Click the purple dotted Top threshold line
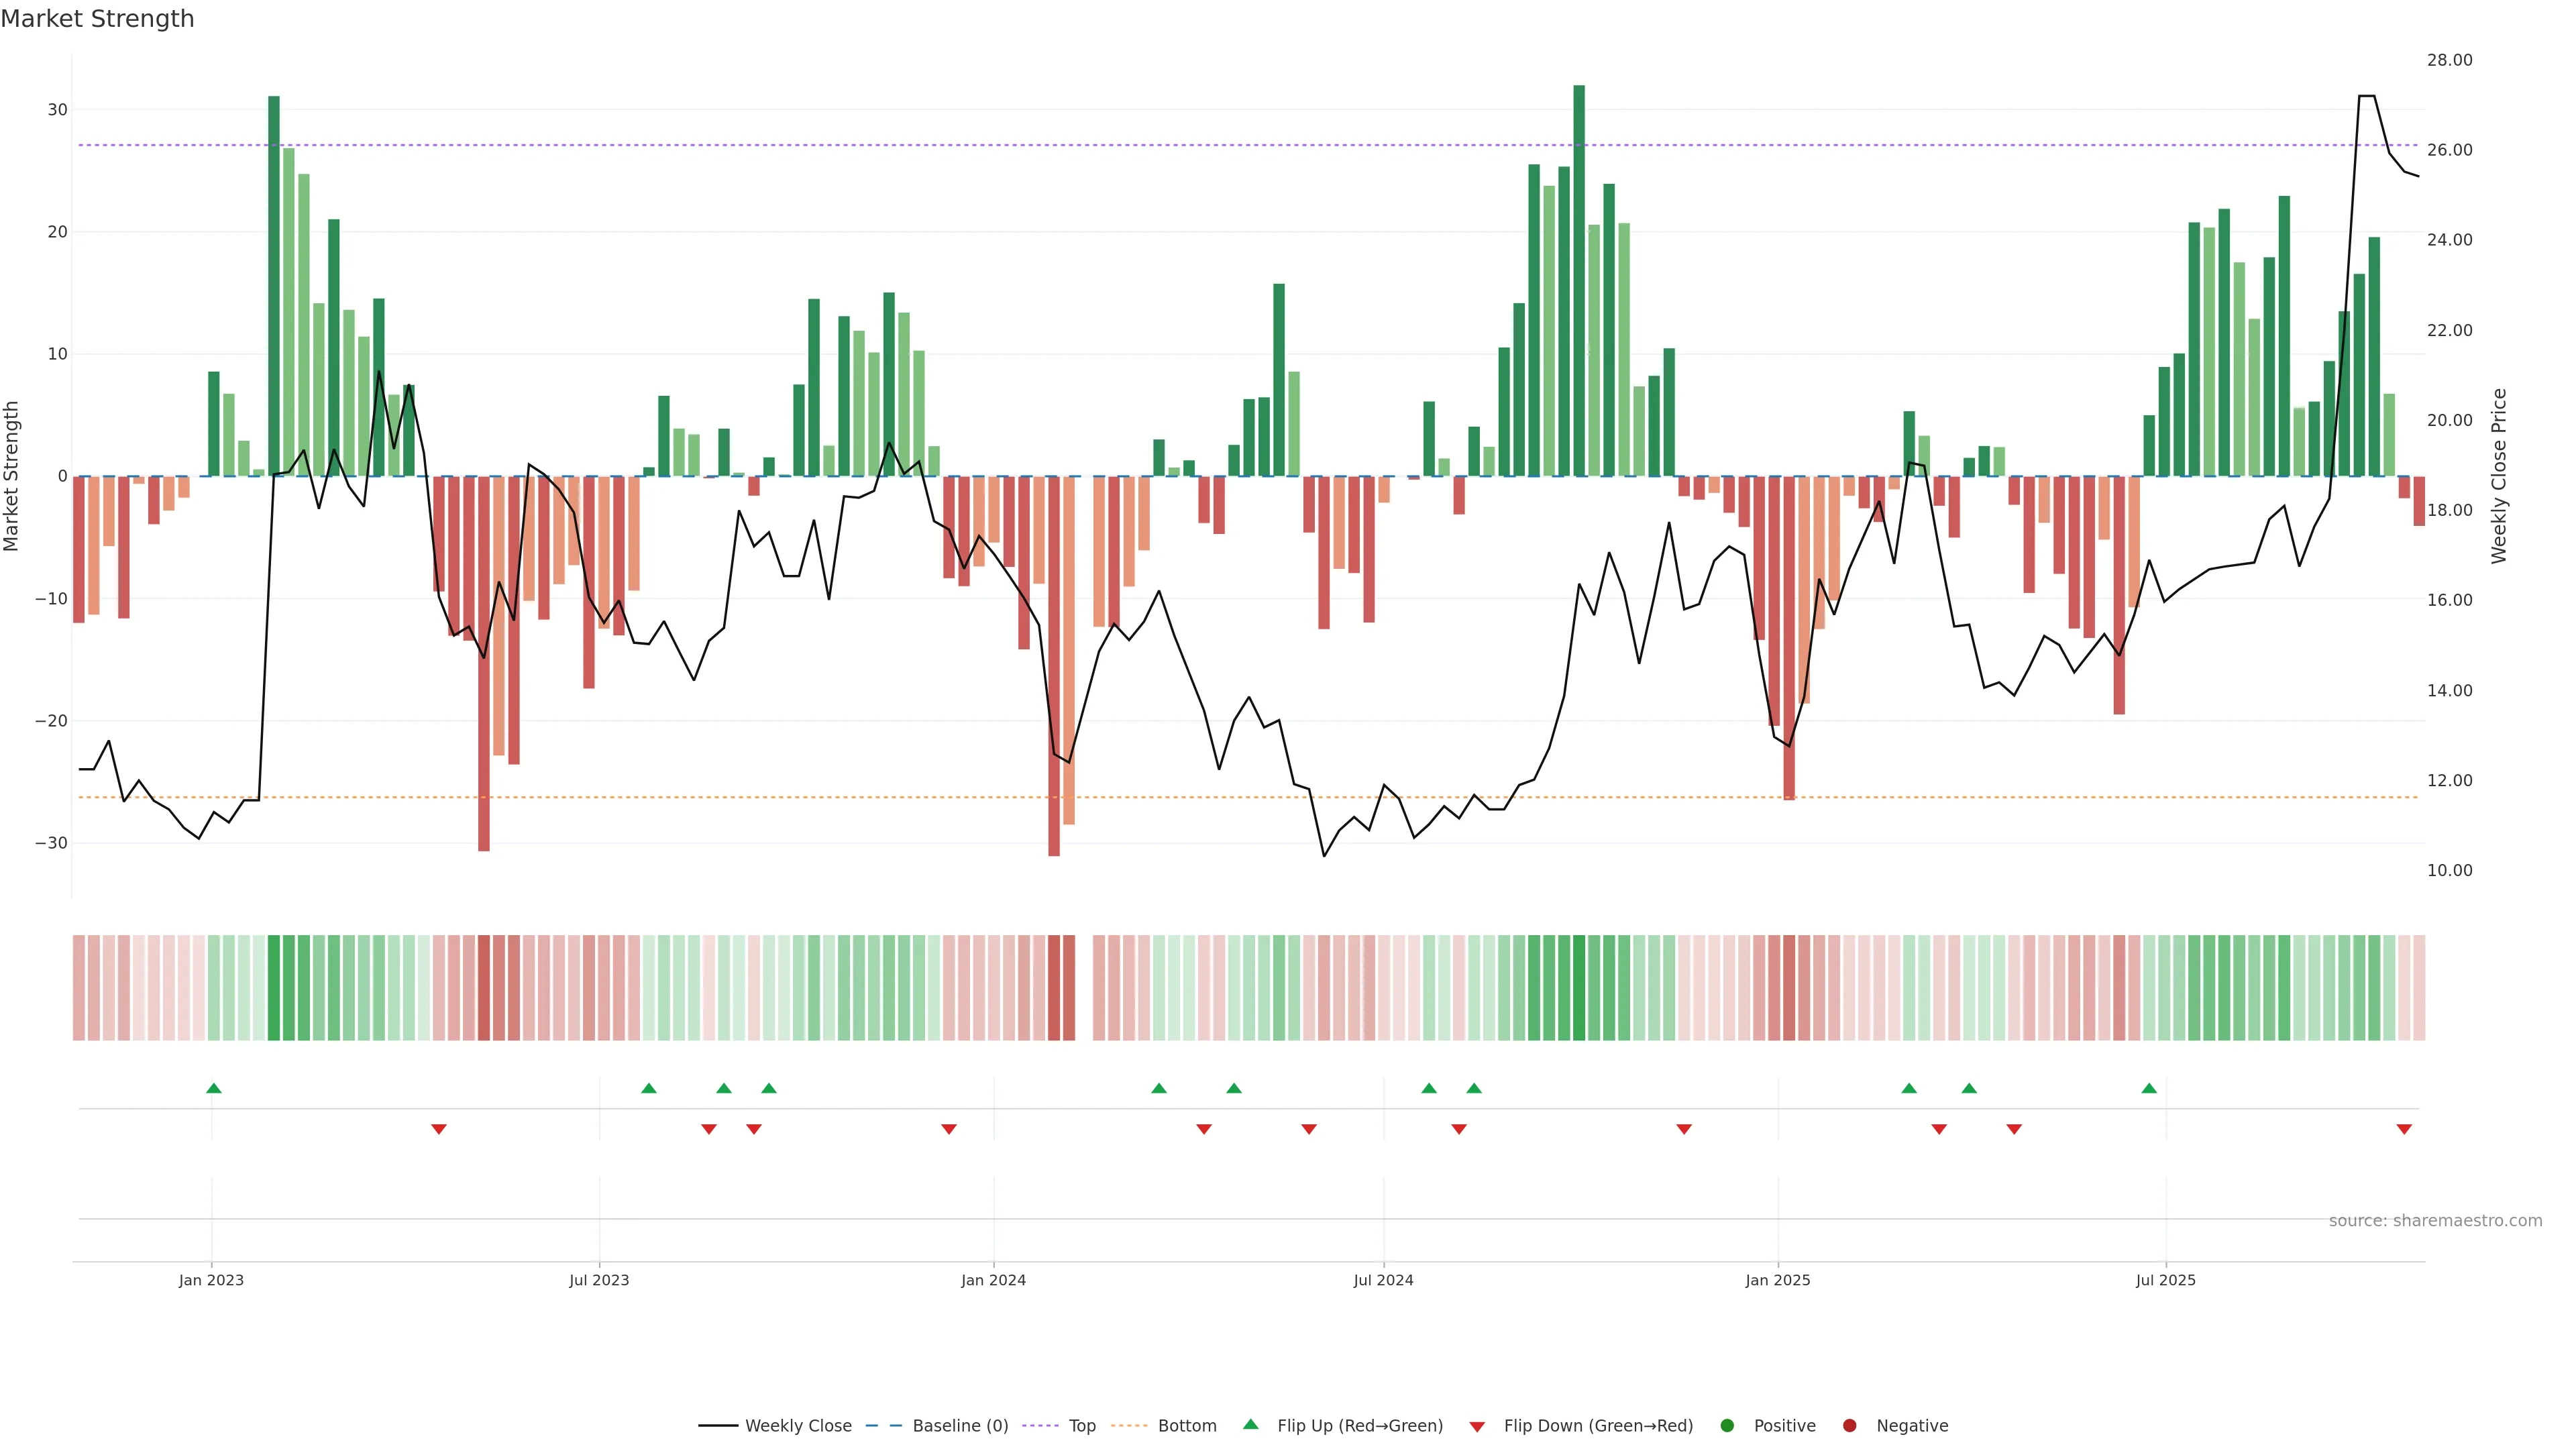The image size is (2576, 1449). [1000, 145]
